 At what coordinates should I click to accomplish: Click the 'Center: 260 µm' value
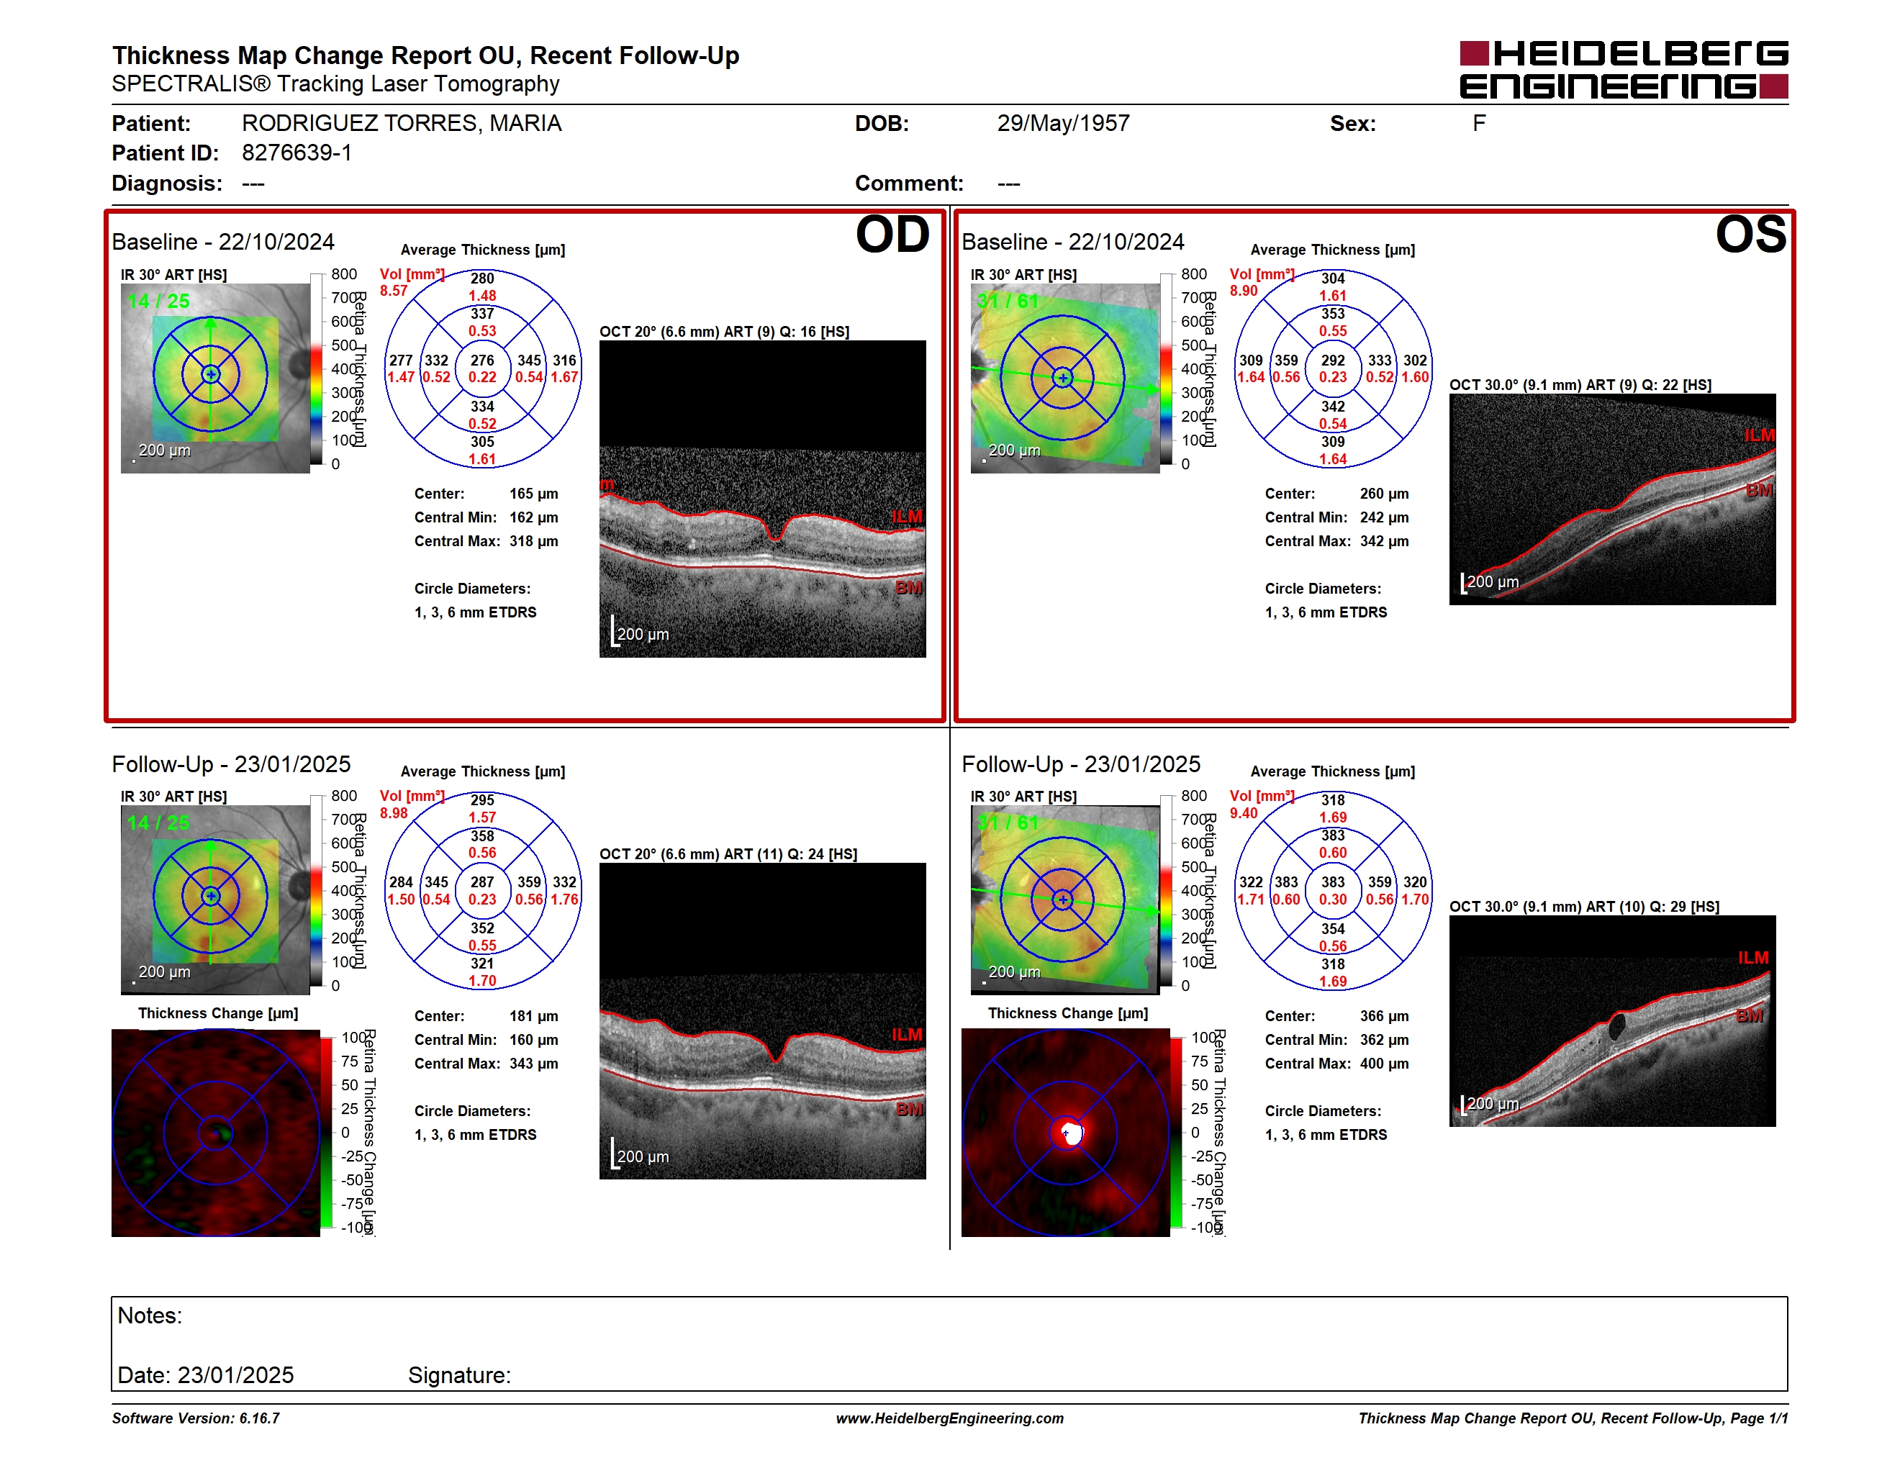1384,494
